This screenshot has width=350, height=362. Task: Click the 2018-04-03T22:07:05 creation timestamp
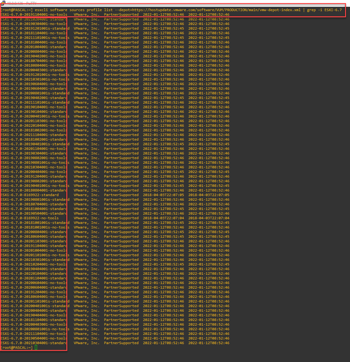coord(163,195)
